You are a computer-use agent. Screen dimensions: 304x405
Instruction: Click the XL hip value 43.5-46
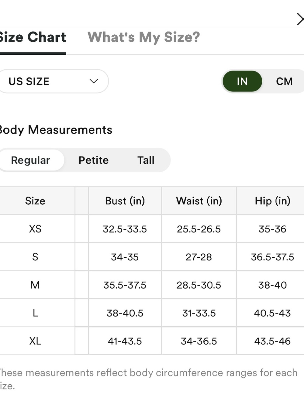273,341
